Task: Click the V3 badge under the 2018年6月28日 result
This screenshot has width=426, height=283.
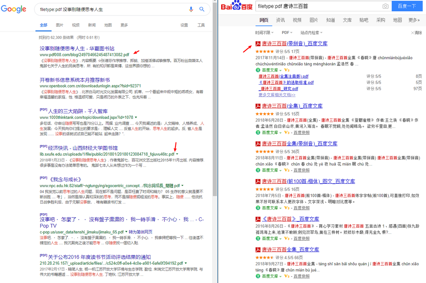Action: coord(287,133)
